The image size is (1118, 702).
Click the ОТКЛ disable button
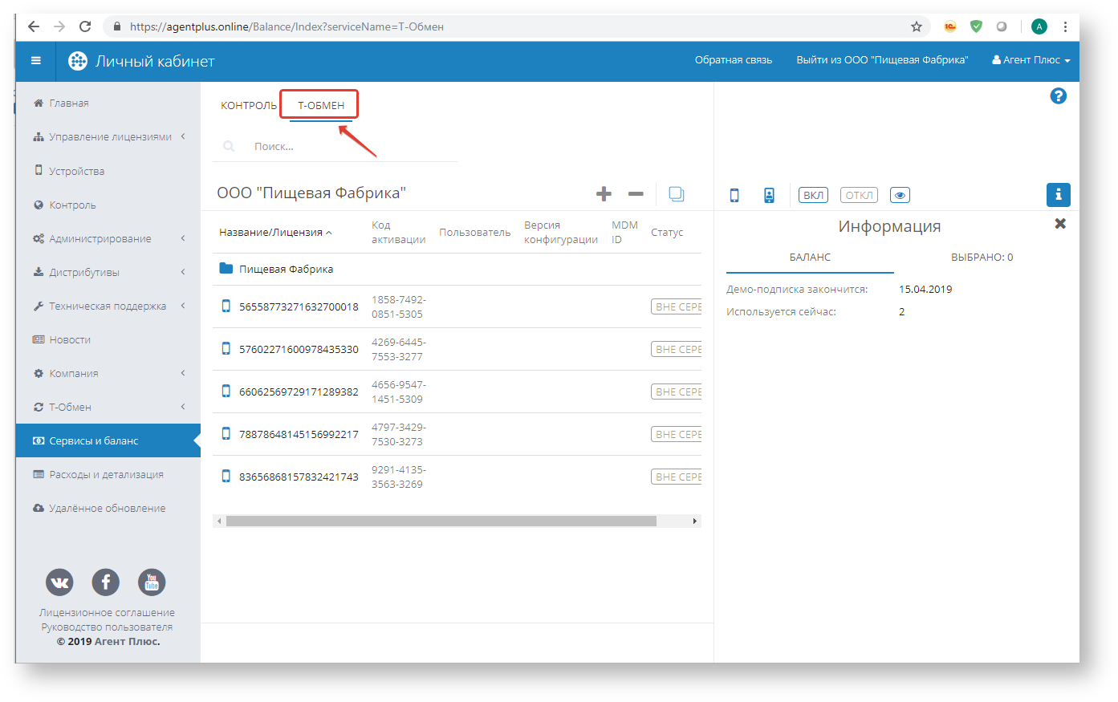859,195
